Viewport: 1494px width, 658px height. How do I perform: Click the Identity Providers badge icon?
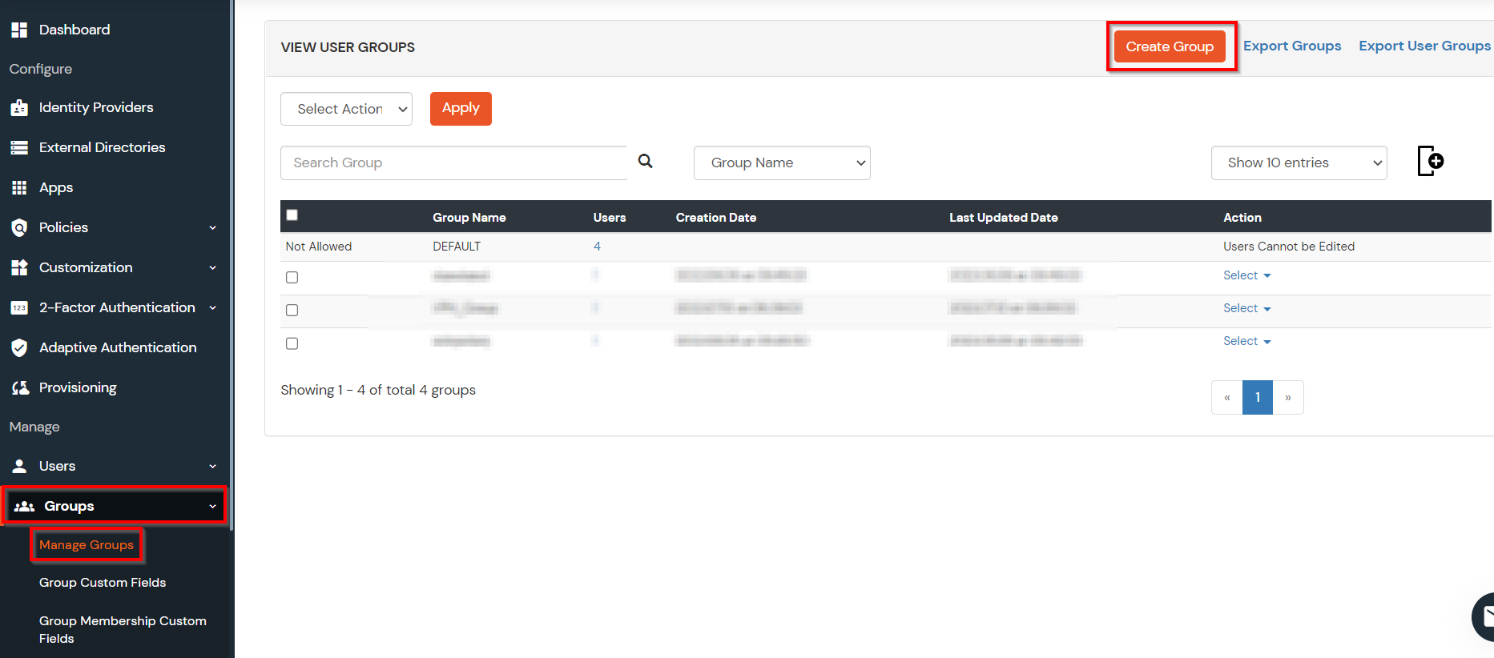pos(19,107)
